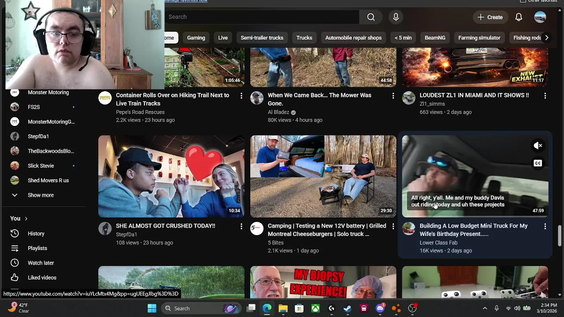Activate voice search microphone
Screen dimensions: 564x317
(x=396, y=17)
